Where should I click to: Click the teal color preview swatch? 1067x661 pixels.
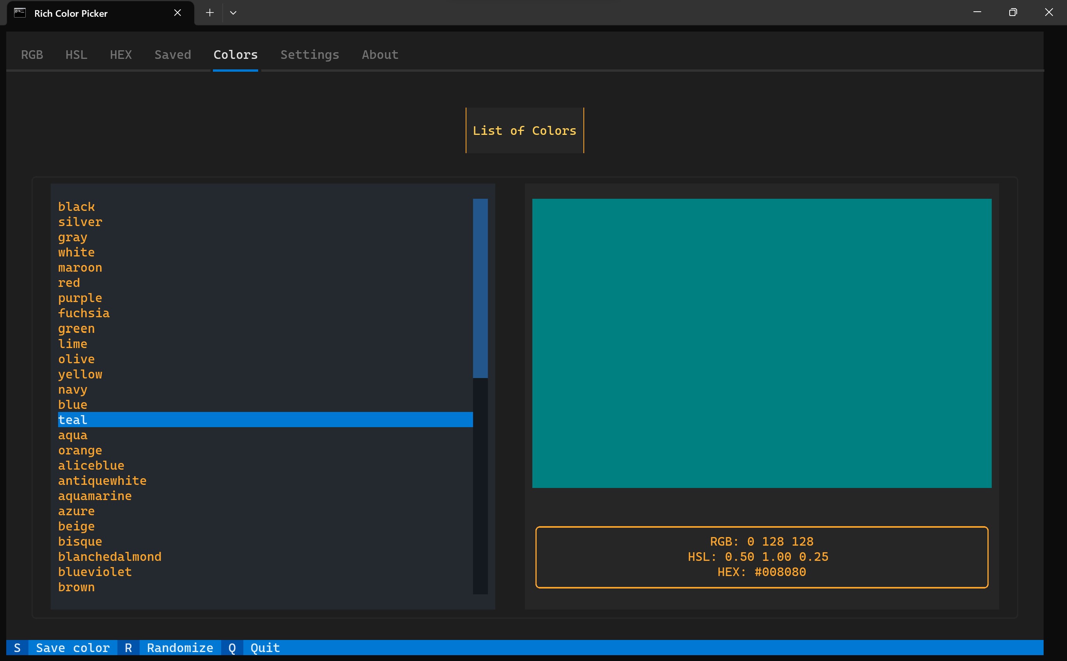[761, 343]
